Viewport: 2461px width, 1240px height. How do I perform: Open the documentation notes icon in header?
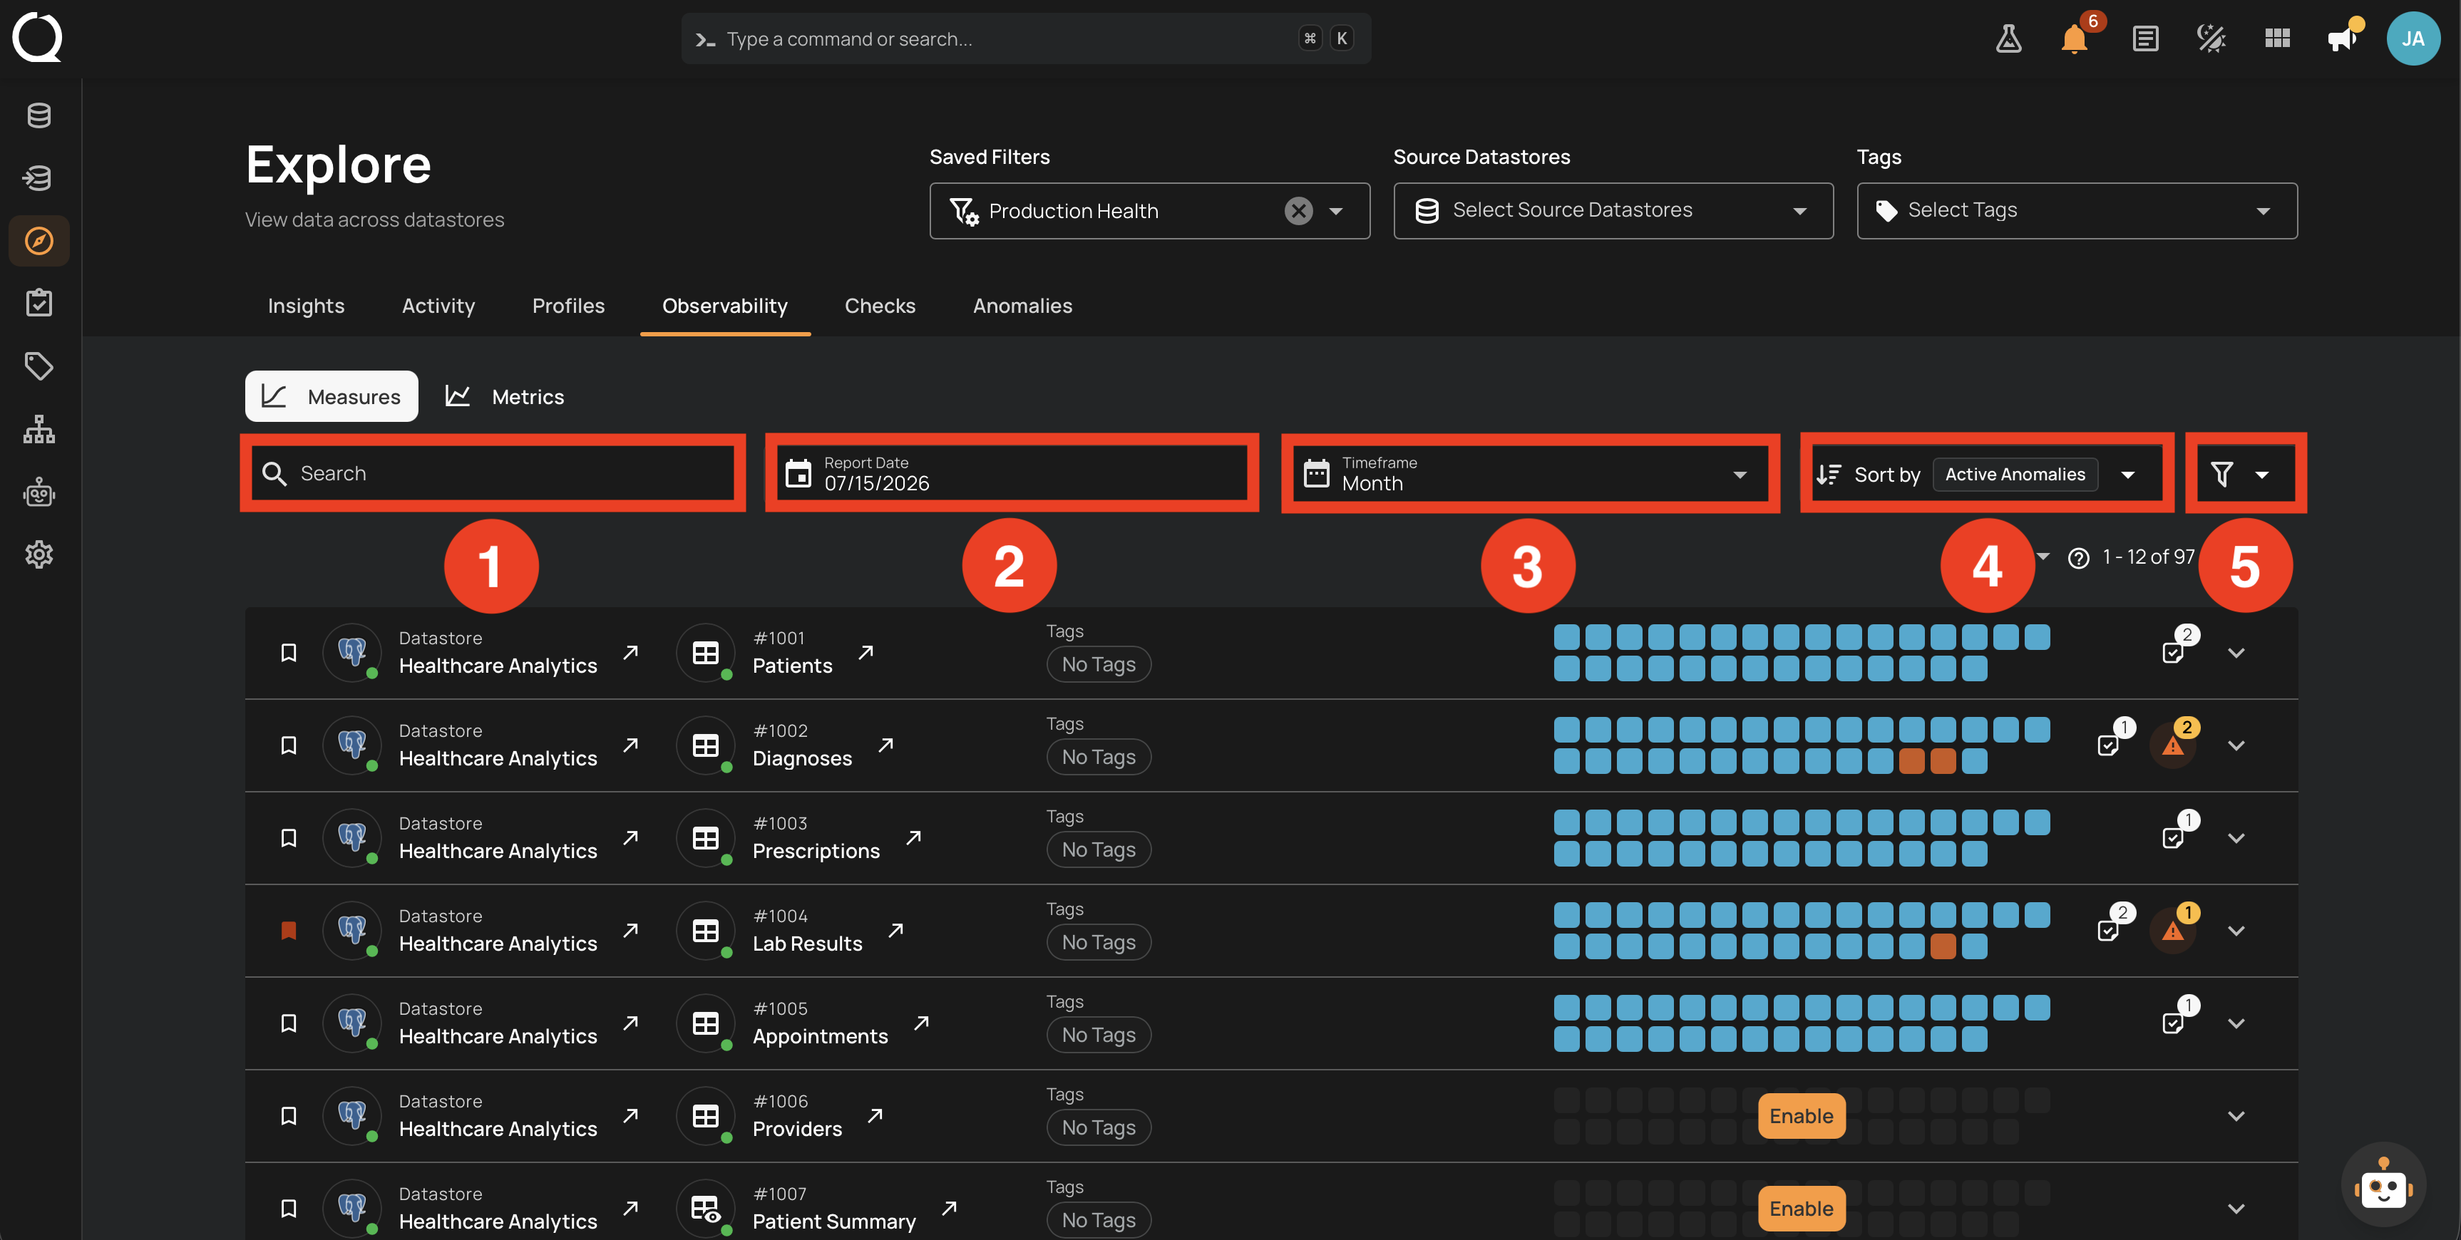point(2144,38)
